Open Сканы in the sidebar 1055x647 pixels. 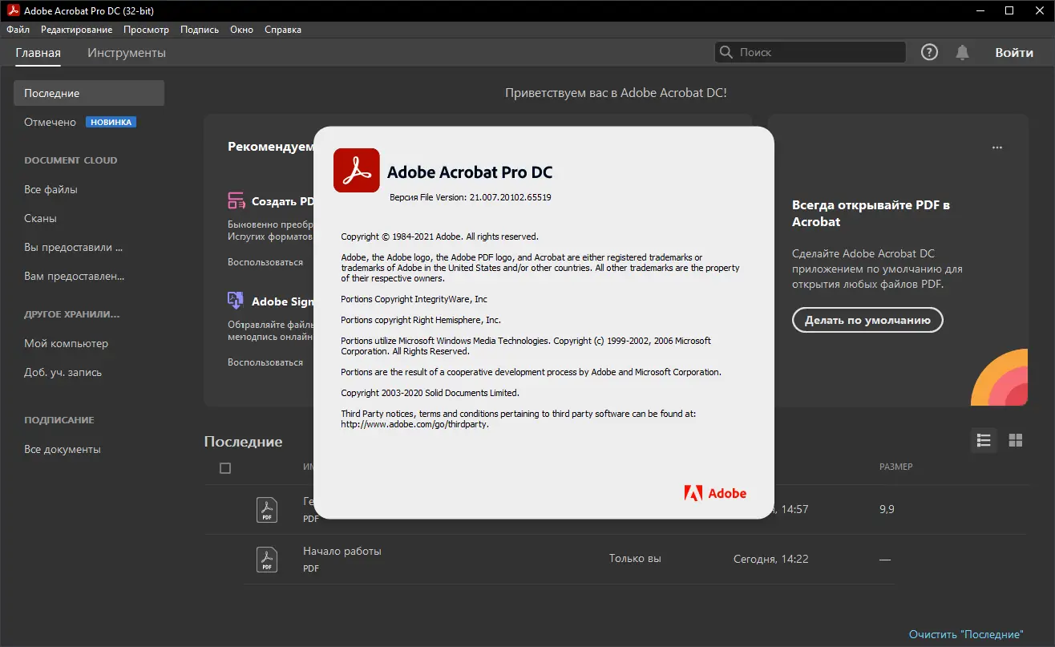point(40,218)
